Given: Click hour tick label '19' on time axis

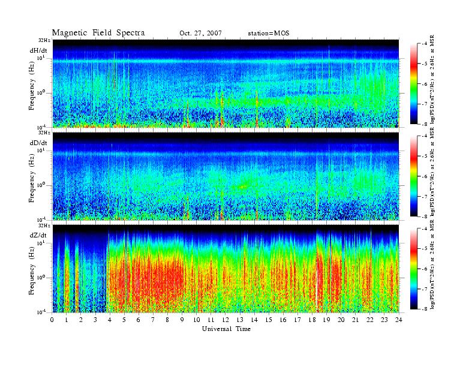Looking at the screenshot, I should tap(326, 320).
